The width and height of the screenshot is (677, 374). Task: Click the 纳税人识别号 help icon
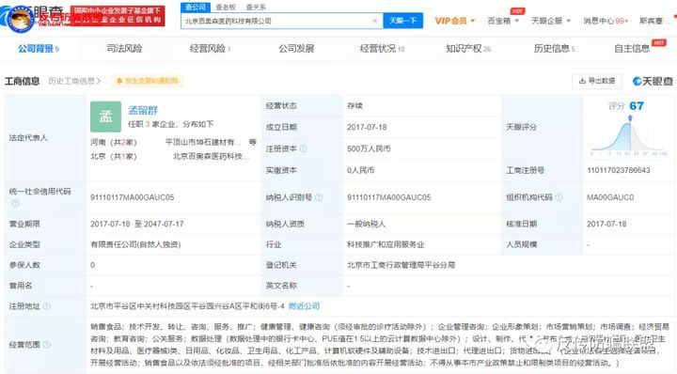click(319, 197)
